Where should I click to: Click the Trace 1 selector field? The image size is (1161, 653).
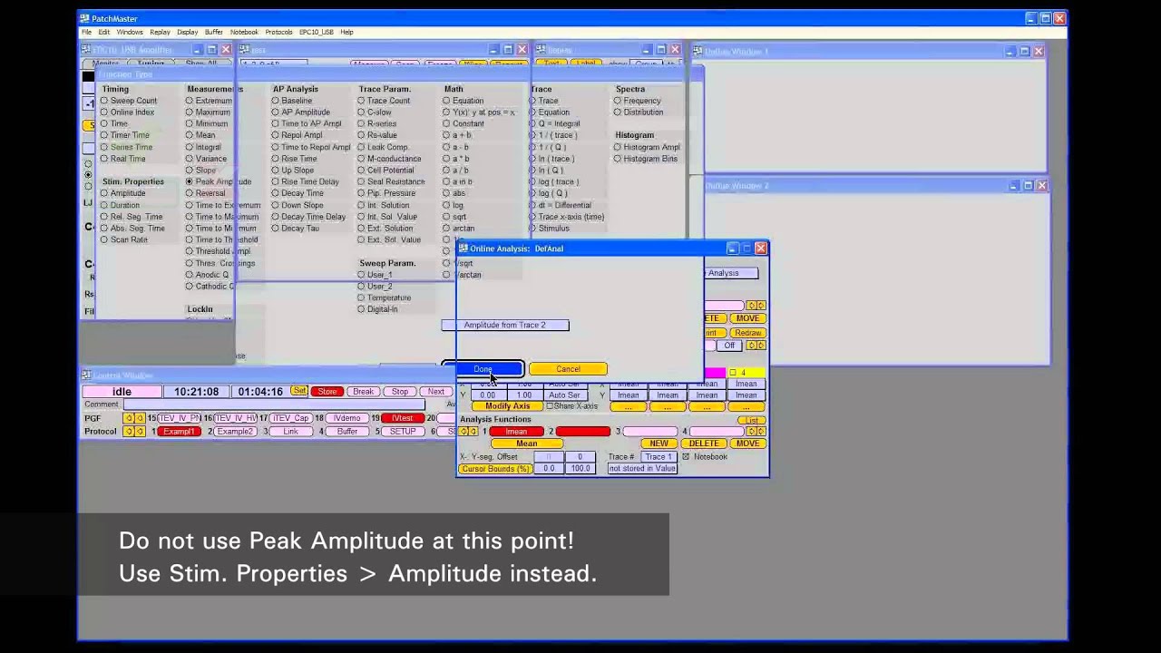click(x=658, y=456)
